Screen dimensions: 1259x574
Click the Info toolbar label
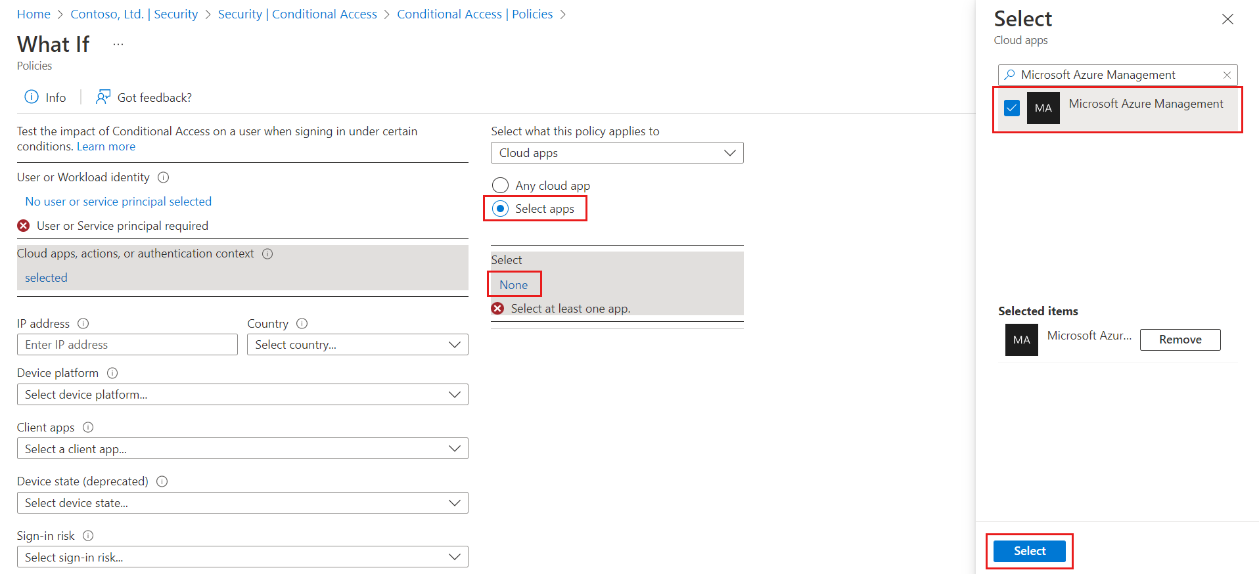[56, 98]
